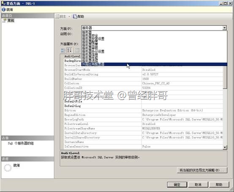The width and height of the screenshot is (234, 192).
Task: Select the BuildClrVersionString property row
Action: click(144, 74)
